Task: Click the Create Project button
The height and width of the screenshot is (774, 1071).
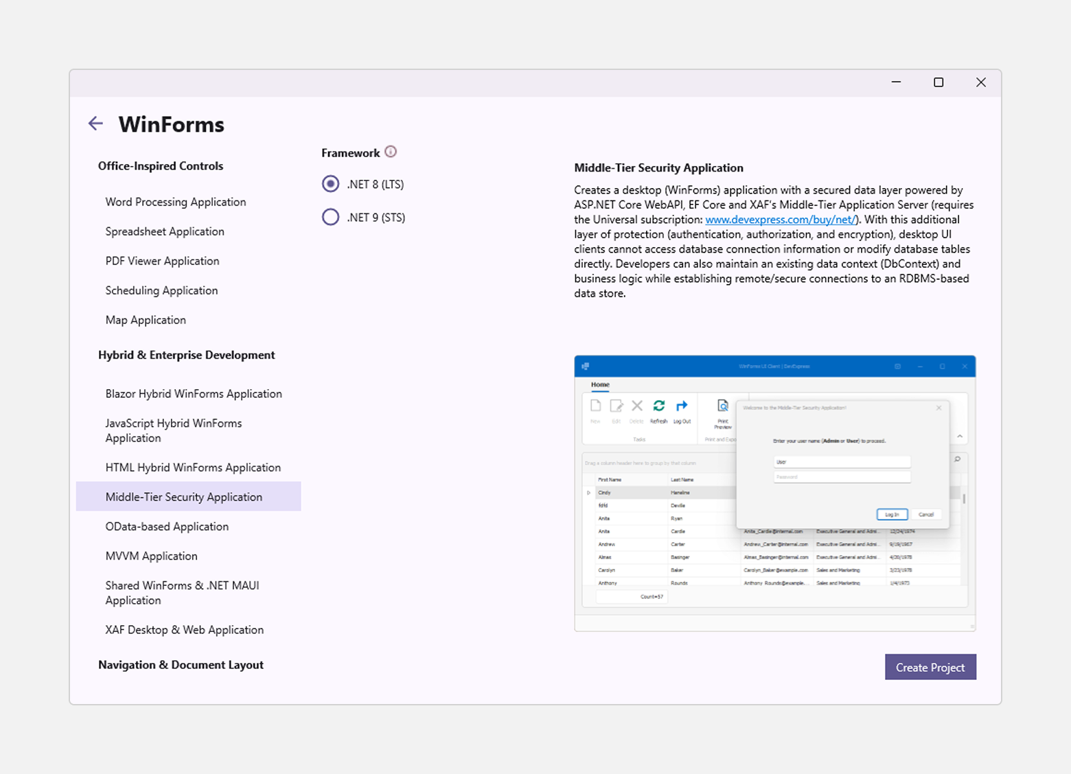Action: [x=930, y=667]
